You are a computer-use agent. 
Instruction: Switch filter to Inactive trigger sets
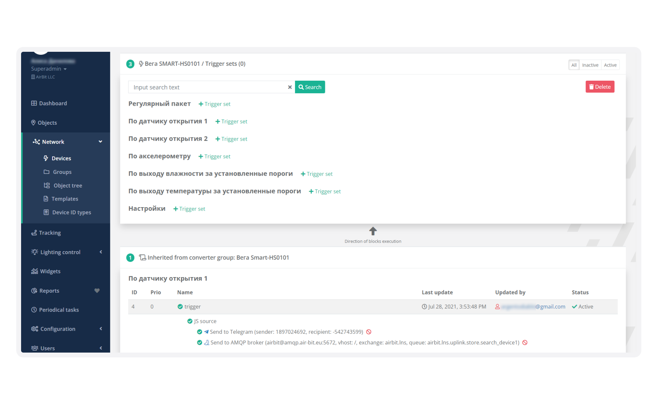pyautogui.click(x=590, y=65)
